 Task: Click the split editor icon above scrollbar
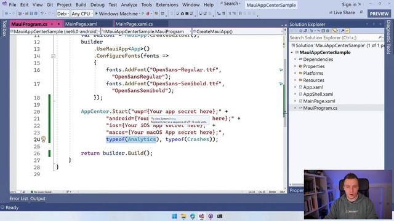pyautogui.click(x=284, y=30)
